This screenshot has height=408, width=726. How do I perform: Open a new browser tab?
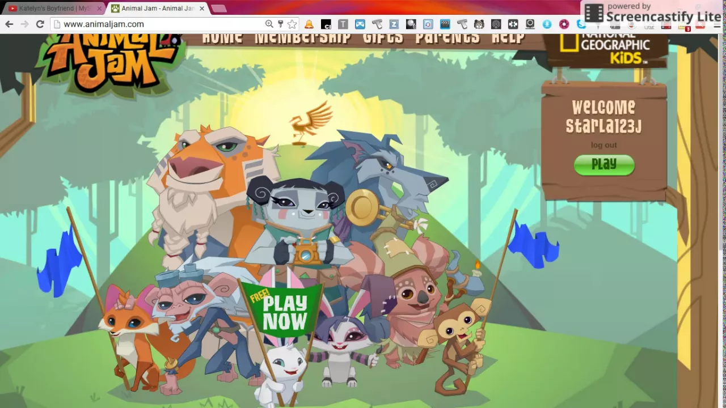point(218,8)
